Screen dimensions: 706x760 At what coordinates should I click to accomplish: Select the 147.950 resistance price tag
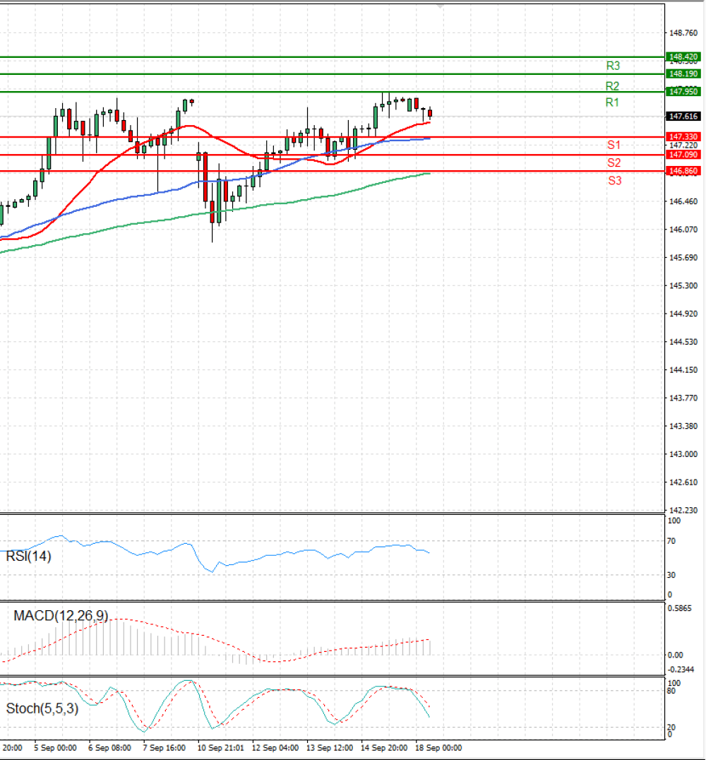(x=683, y=91)
